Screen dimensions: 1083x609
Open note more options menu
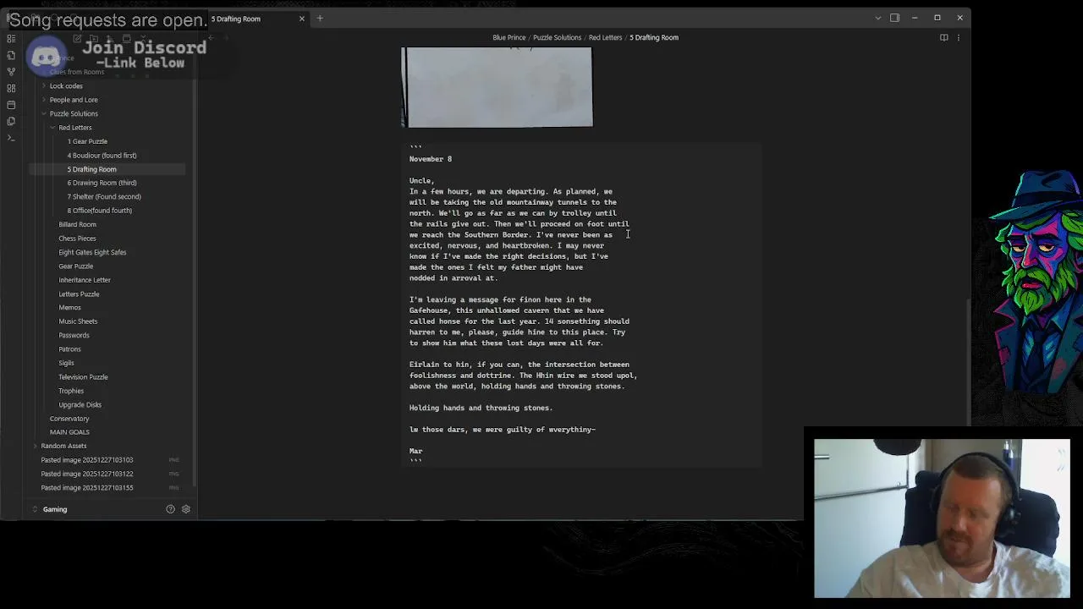[959, 37]
